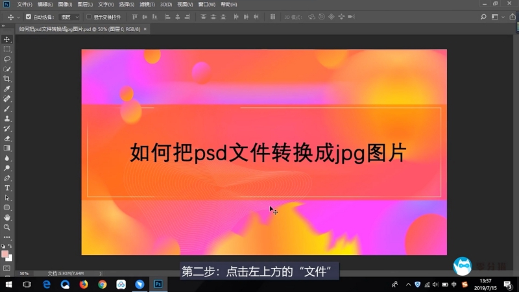Close the psd document tab
This screenshot has height=292, width=519.
point(145,29)
